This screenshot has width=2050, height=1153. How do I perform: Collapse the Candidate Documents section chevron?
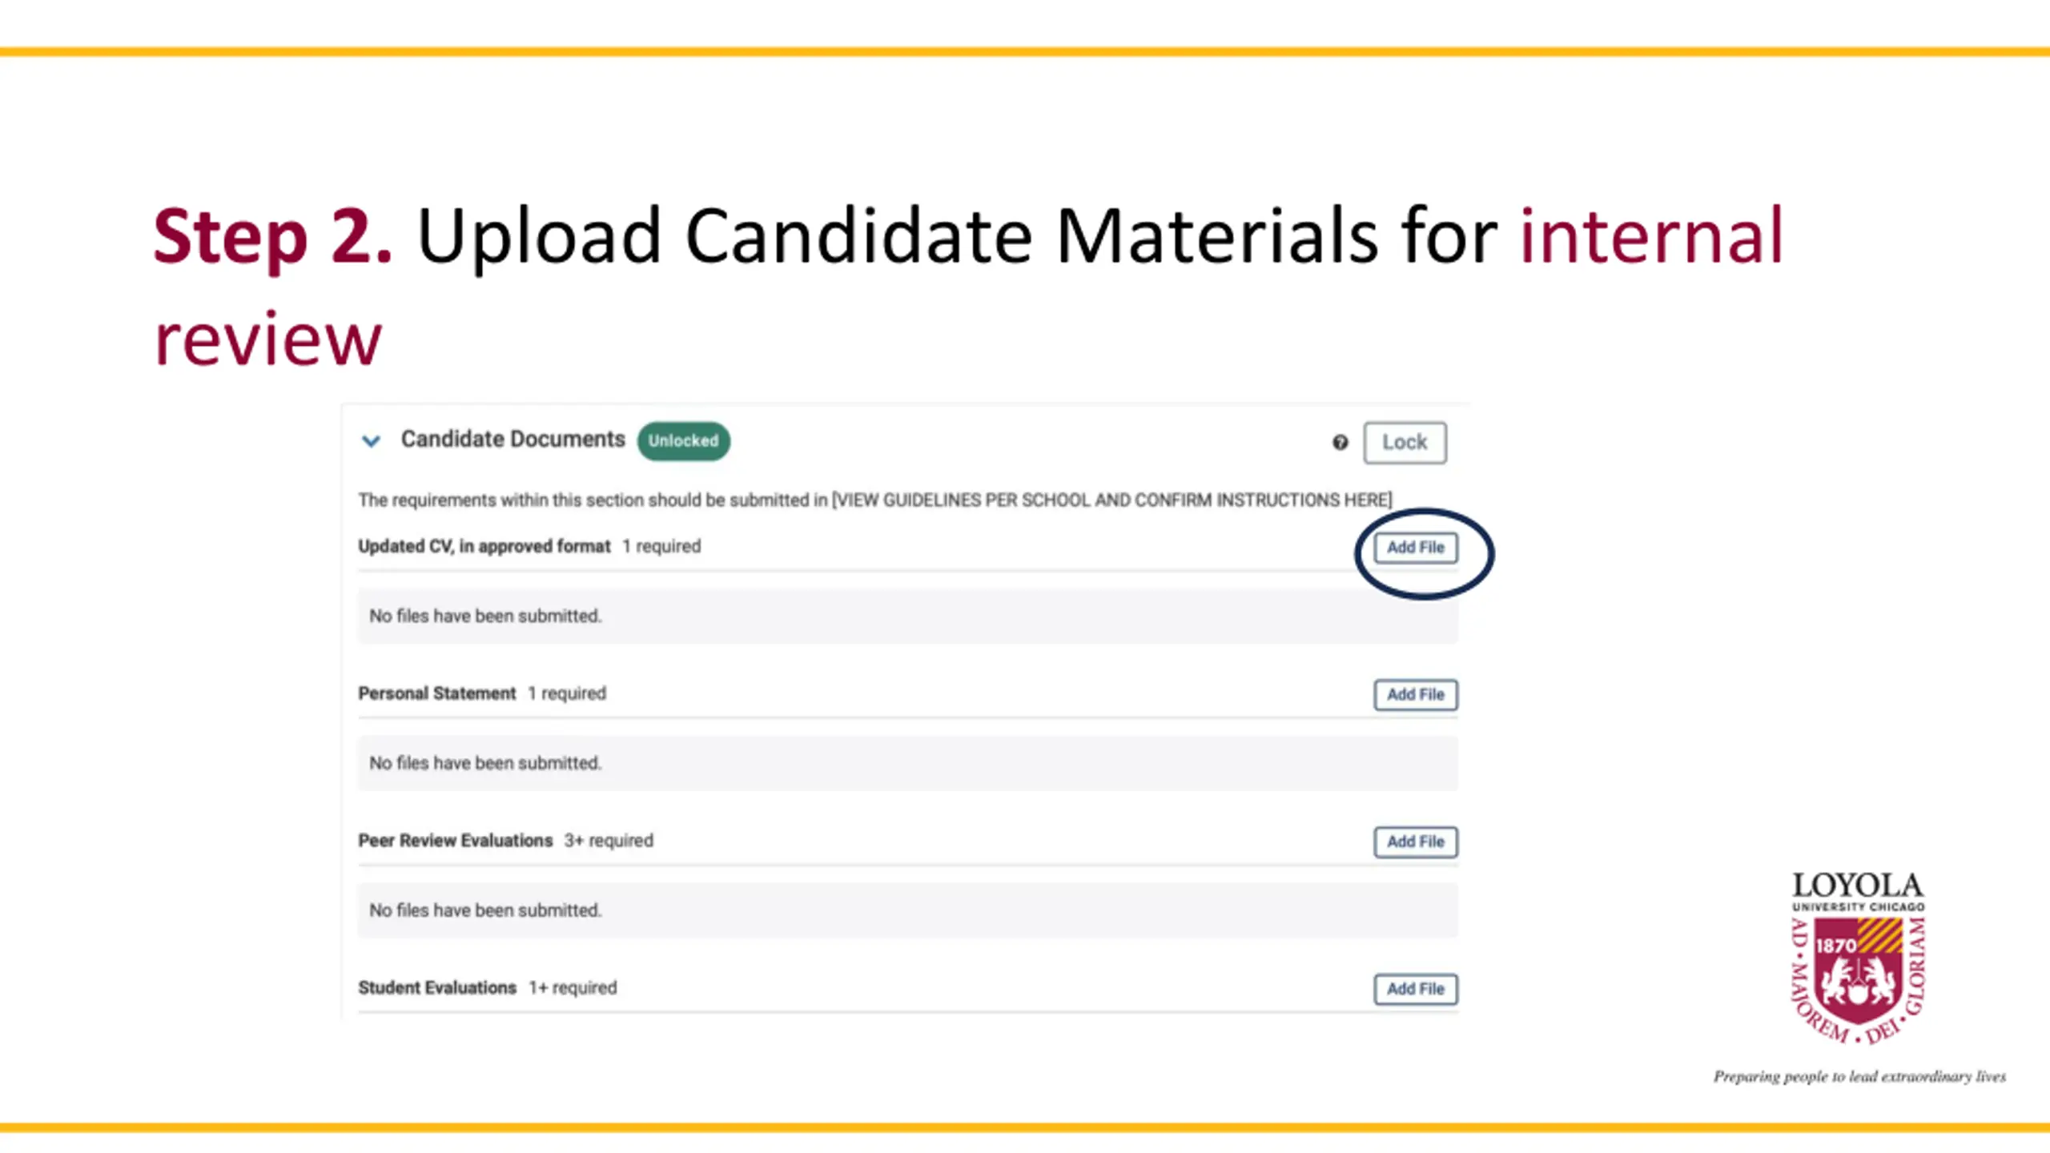371,440
